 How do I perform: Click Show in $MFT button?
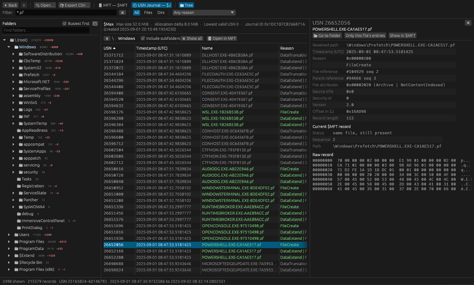[x=403, y=36]
